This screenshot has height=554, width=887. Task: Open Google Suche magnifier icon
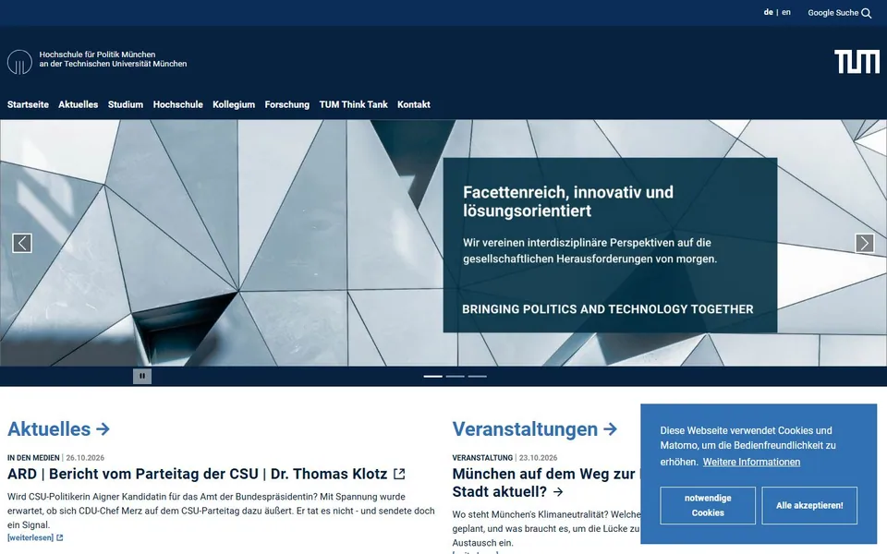coord(866,13)
